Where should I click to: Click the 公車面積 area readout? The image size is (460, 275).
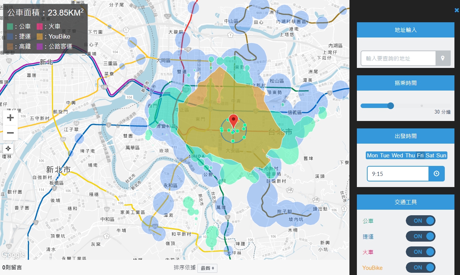click(45, 13)
